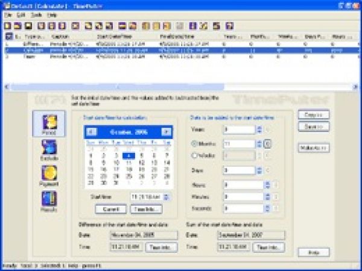Click Time Info next to Difference time
The height and width of the screenshot is (271, 362).
161,248
